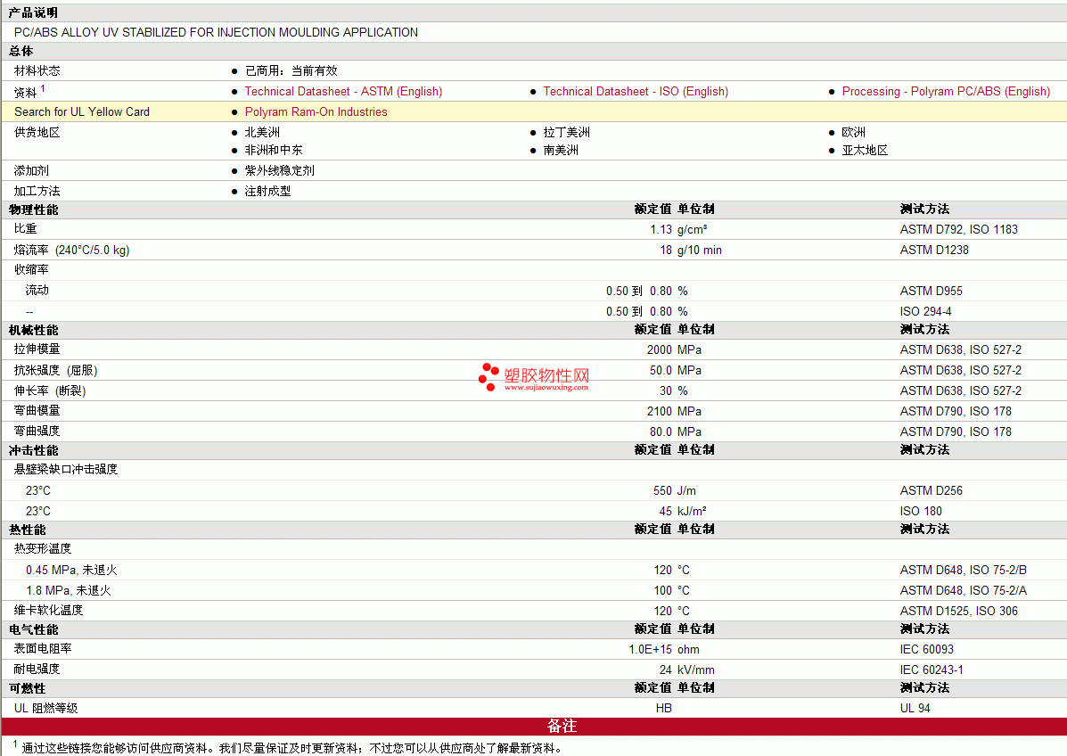The height and width of the screenshot is (756, 1067).
Task: Click the 550 J/m impact value
Action: 675,490
